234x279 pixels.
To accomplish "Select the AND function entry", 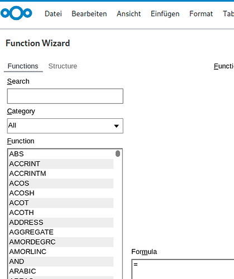I will point(61,262).
